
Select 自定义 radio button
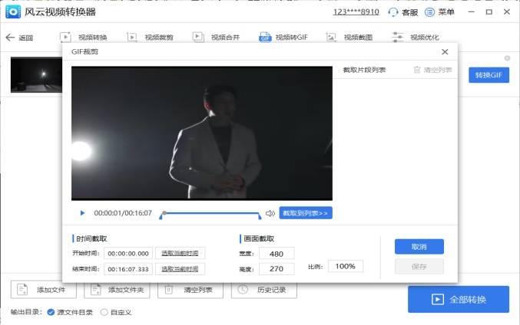click(x=104, y=312)
